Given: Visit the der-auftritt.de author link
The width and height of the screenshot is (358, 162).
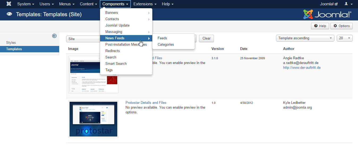Looking at the screenshot, I should point(302,68).
